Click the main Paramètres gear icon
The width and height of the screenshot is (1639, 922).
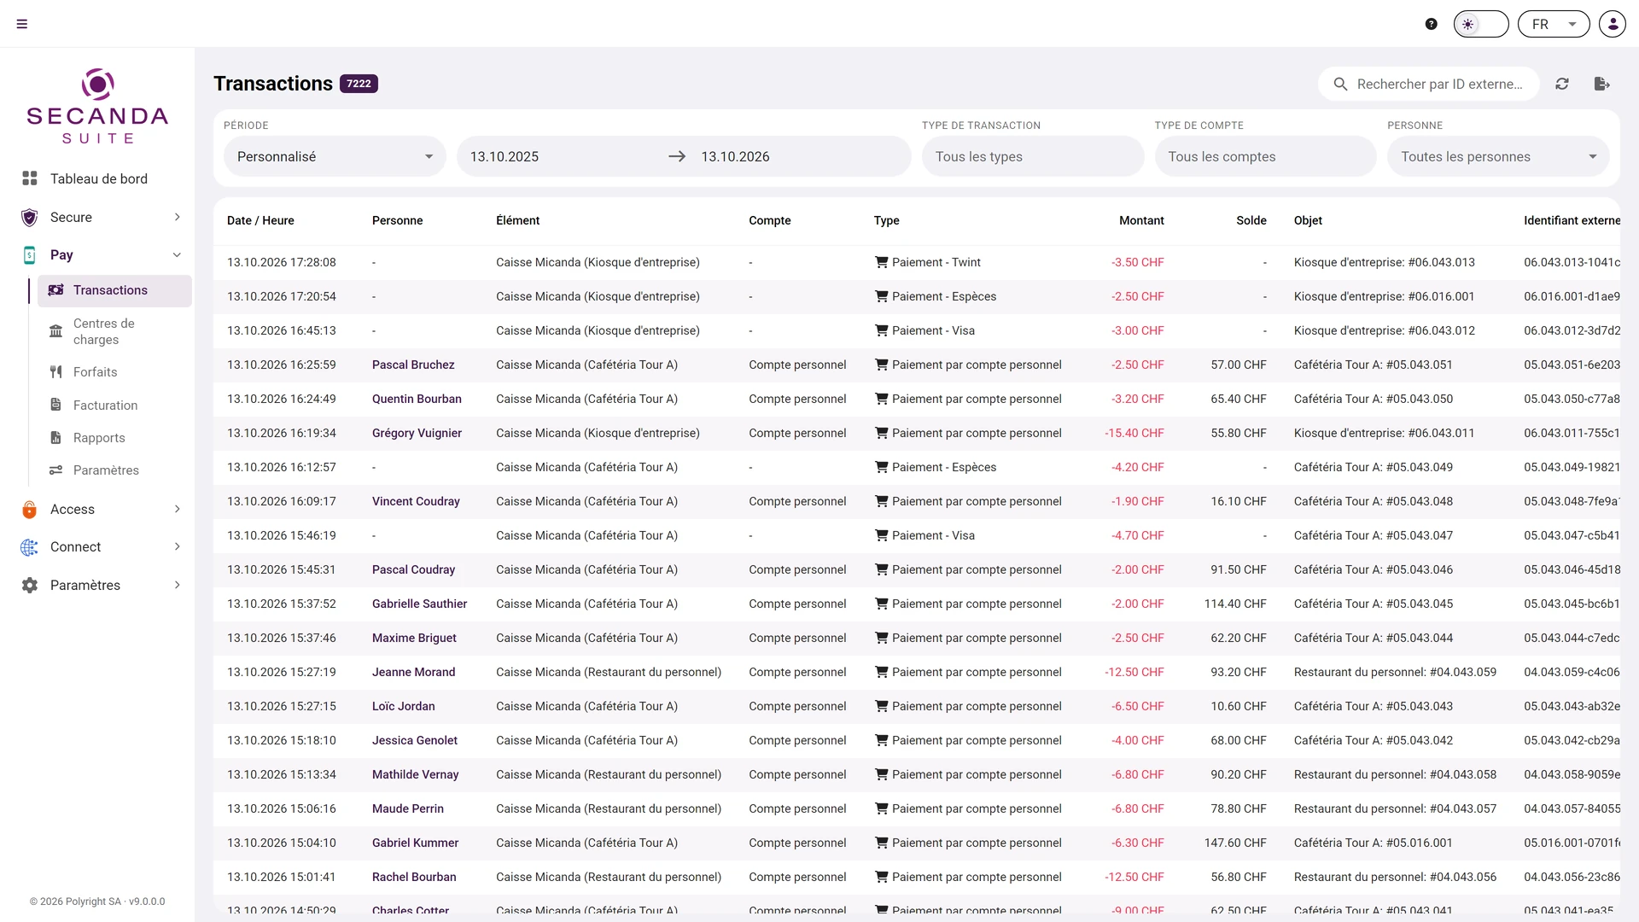30,585
